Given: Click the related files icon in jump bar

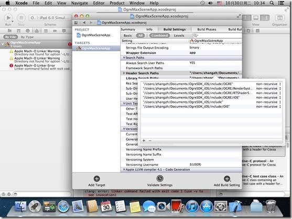Looking at the screenshot, I should pyautogui.click(x=76, y=22).
